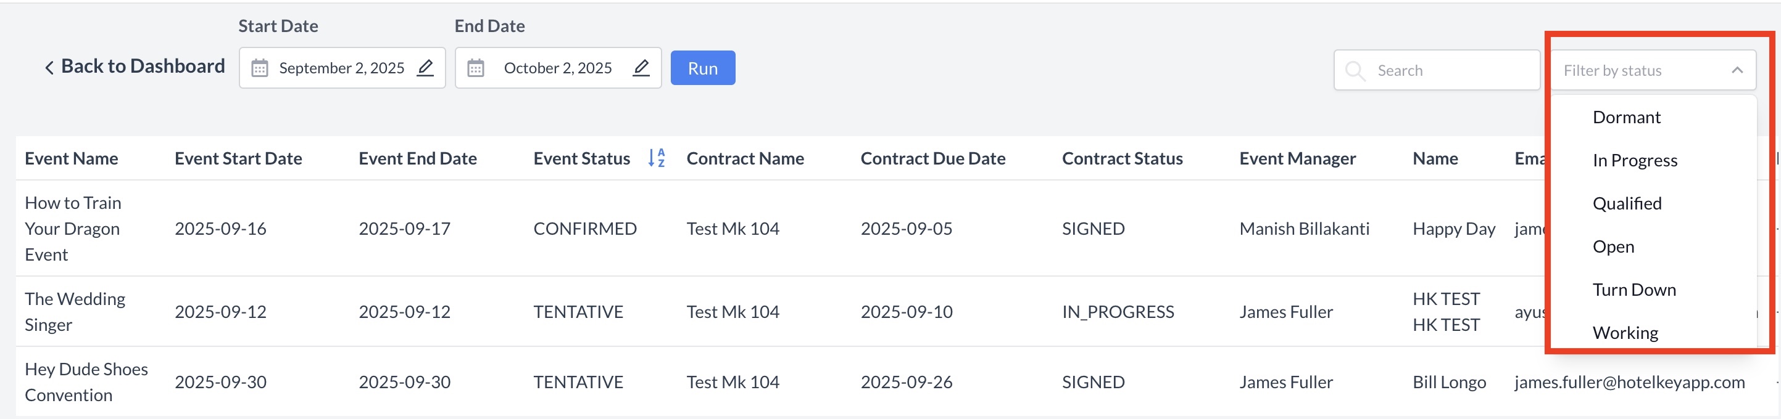The image size is (1781, 419).
Task: Open the Start Date field September 2, 2025
Action: click(341, 68)
